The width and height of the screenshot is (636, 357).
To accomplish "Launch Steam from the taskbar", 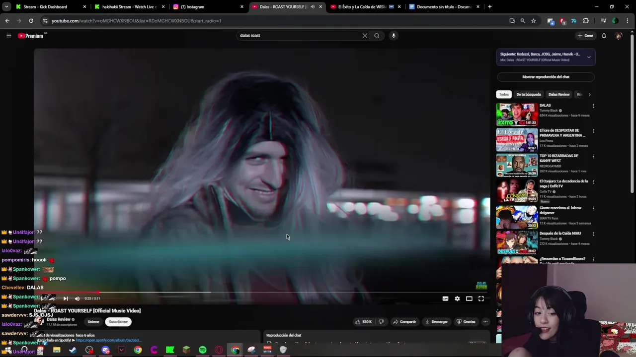I will pyautogui.click(x=73, y=350).
